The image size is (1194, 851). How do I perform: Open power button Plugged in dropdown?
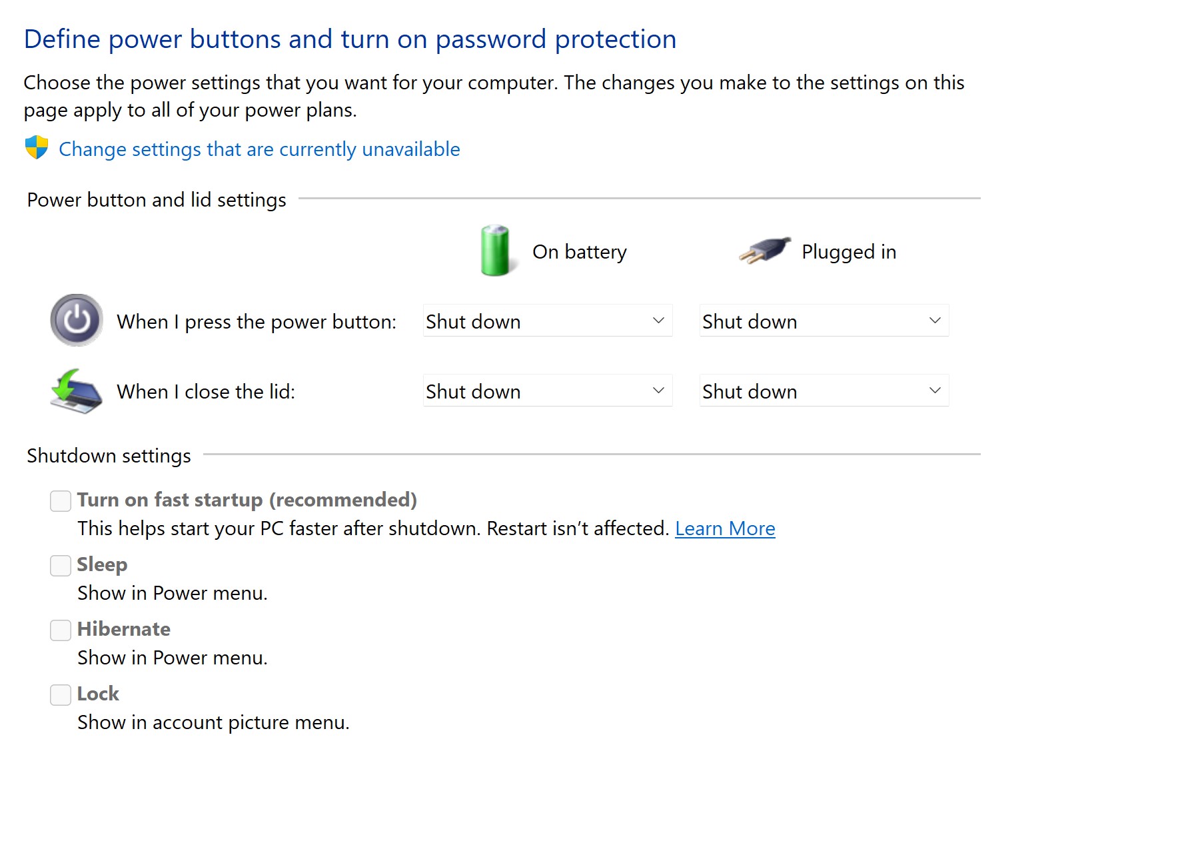[824, 321]
